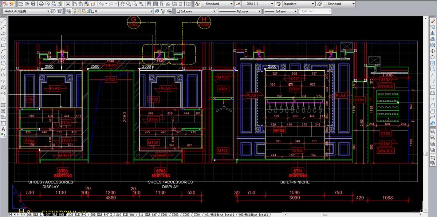Click the Undo arrow icon
Image resolution: width=437 pixels, height=217 pixels.
tap(101, 4)
